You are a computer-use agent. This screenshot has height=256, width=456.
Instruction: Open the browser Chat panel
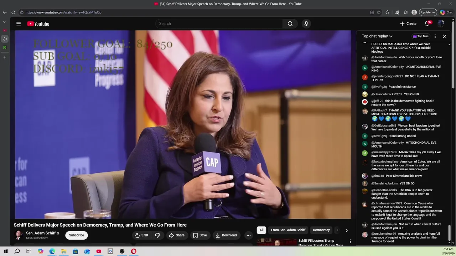pos(446,12)
